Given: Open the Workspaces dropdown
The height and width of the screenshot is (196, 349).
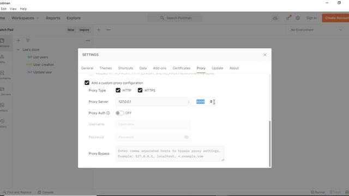Looking at the screenshot, I should pos(25,18).
